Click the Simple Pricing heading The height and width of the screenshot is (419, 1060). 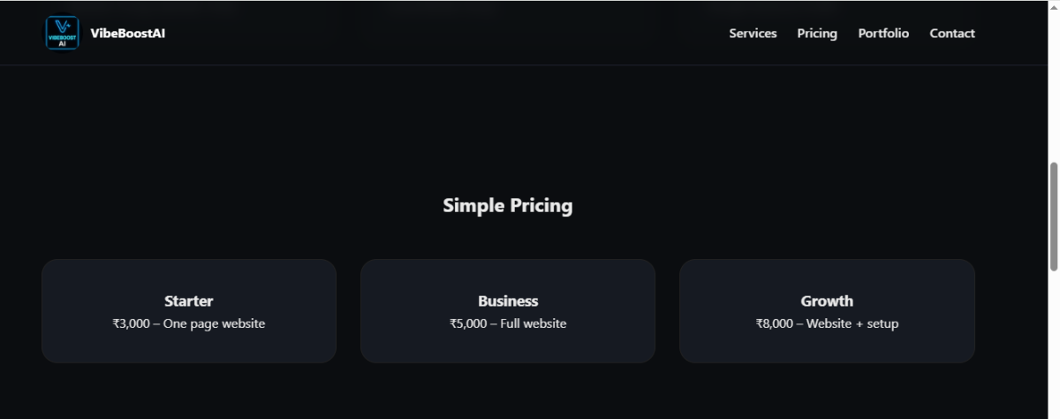(508, 206)
